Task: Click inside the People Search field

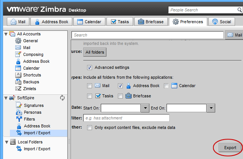Action: point(203,10)
